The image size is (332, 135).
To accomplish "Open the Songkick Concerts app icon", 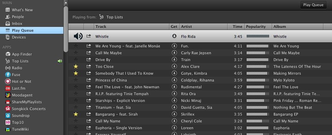I will click(x=8, y=109).
